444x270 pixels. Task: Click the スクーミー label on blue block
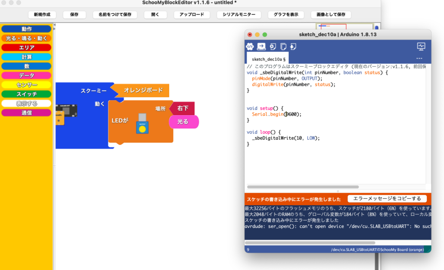94,91
